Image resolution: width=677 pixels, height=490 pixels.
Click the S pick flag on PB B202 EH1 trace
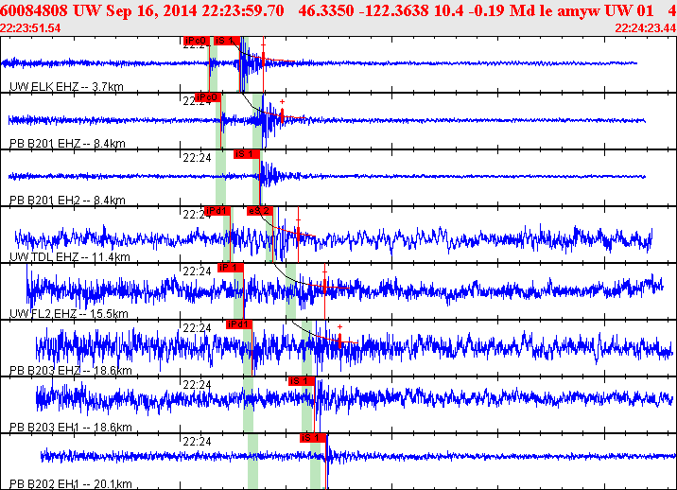tap(313, 438)
